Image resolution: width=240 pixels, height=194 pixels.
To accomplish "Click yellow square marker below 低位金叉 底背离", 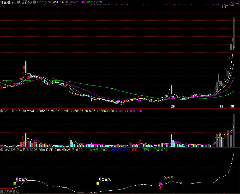I will [15, 183].
